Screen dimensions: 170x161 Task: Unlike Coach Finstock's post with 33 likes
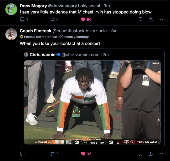(83, 154)
